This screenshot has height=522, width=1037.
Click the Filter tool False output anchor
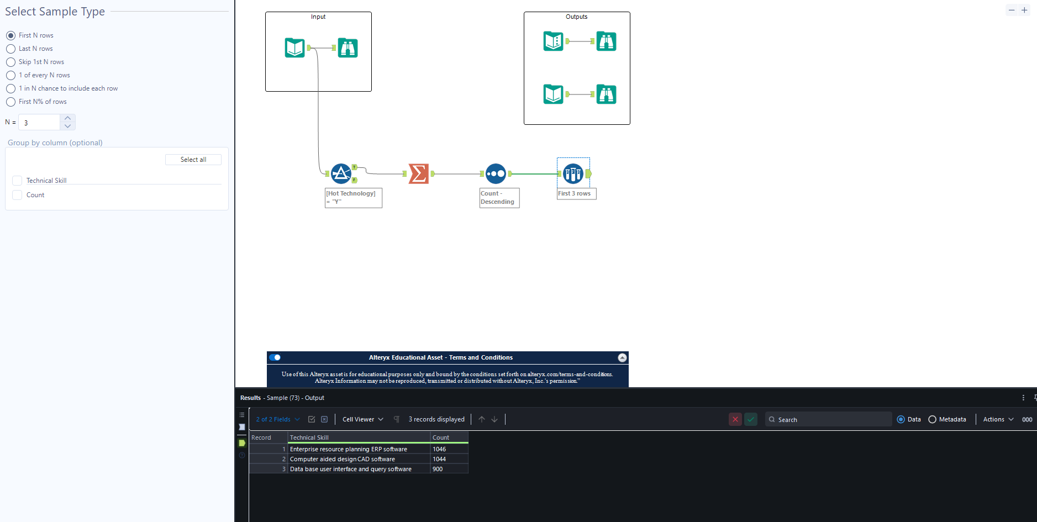click(x=355, y=180)
